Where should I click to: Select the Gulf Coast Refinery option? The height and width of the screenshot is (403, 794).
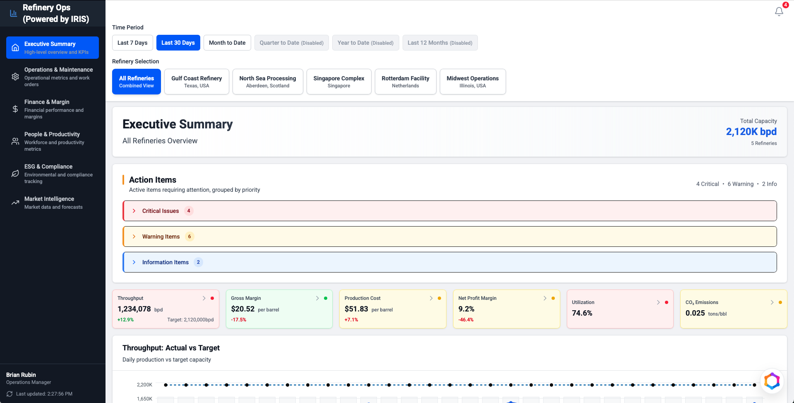(197, 82)
